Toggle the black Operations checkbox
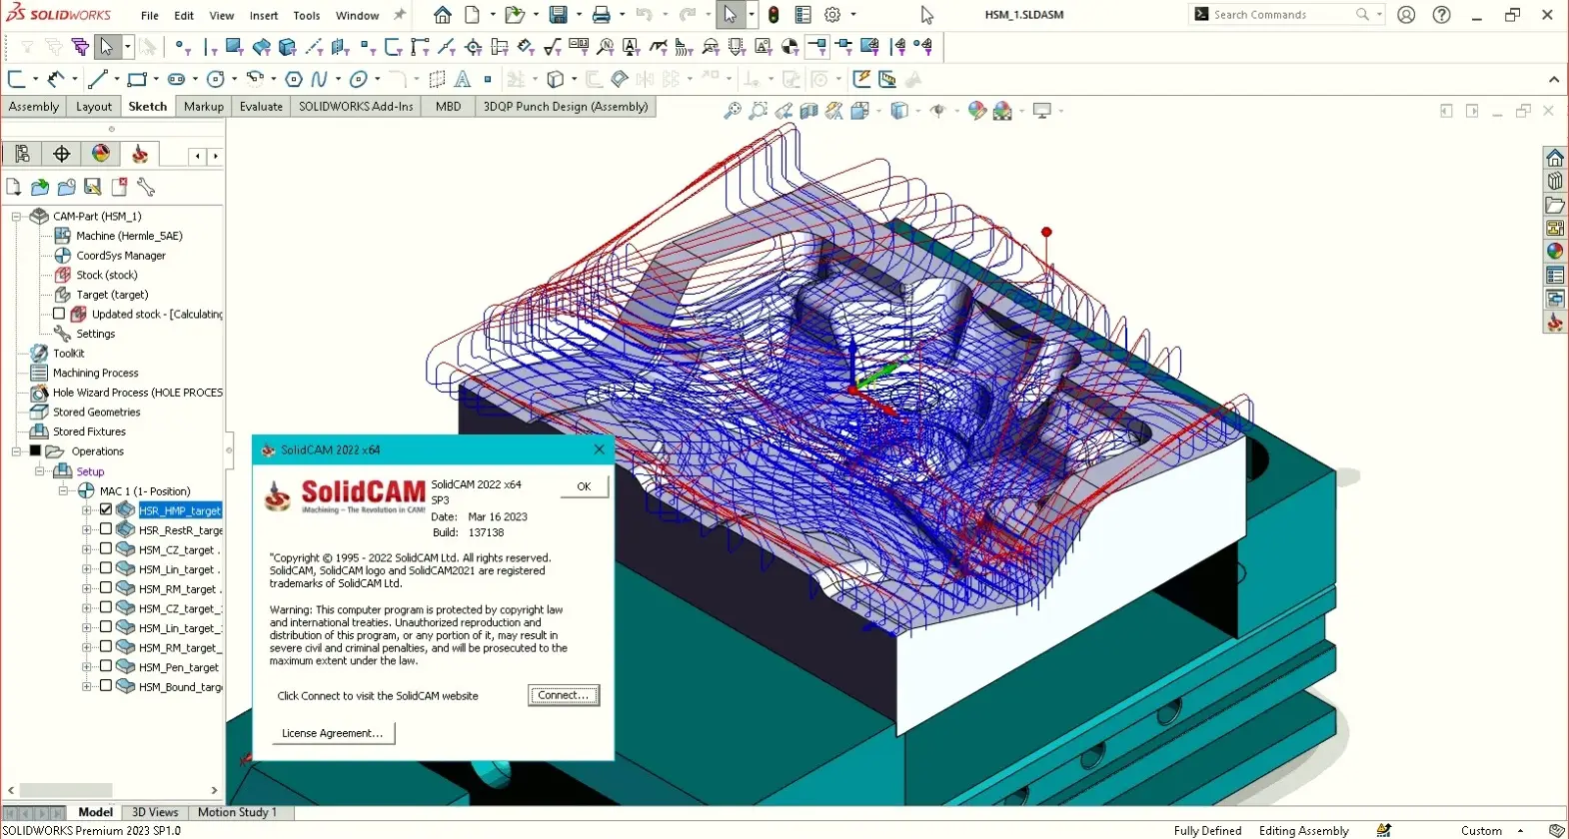 point(36,450)
